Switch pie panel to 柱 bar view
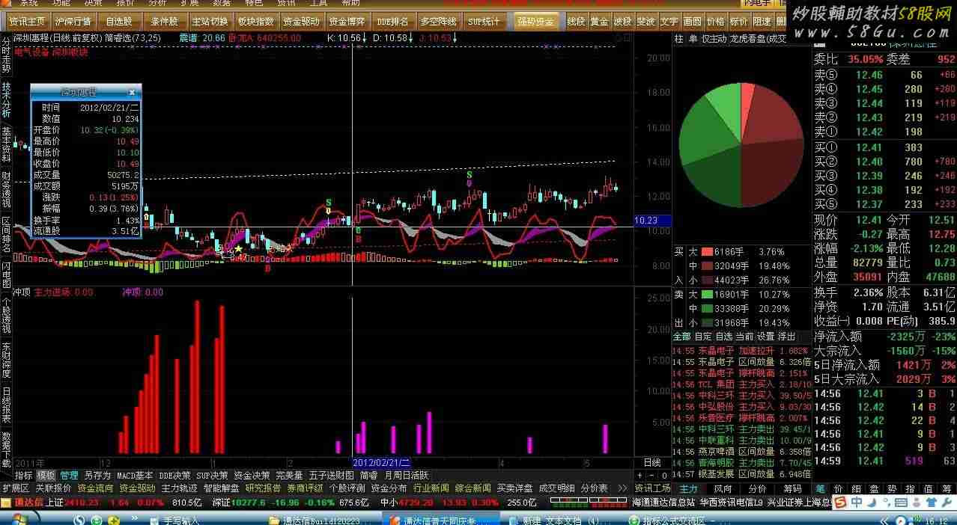The image size is (957, 525). tap(678, 39)
